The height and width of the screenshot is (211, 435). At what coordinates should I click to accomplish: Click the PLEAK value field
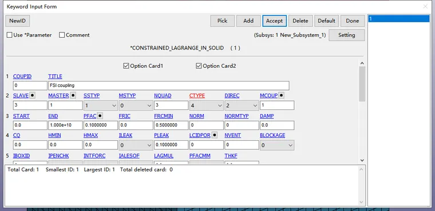pos(171,145)
